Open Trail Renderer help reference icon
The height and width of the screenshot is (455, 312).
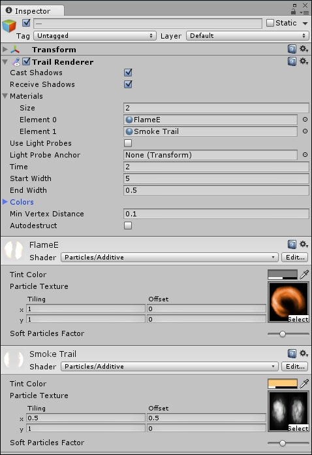tap(292, 61)
